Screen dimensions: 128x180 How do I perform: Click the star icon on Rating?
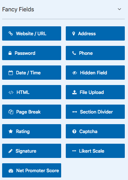click(x=11, y=131)
